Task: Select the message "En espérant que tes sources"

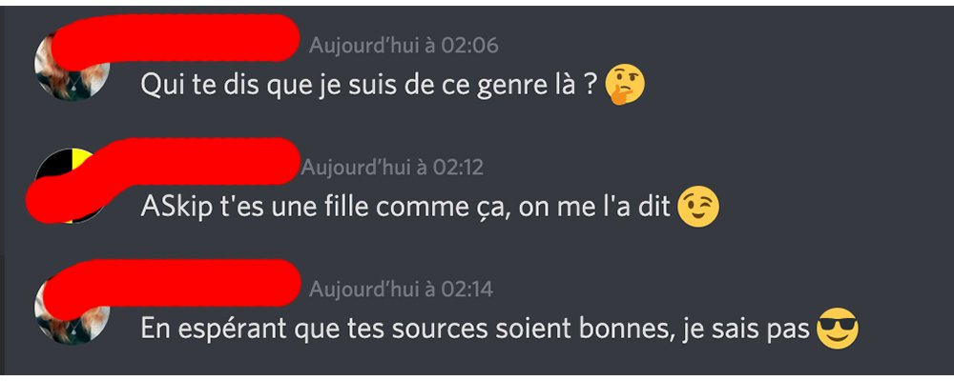Action: [474, 330]
